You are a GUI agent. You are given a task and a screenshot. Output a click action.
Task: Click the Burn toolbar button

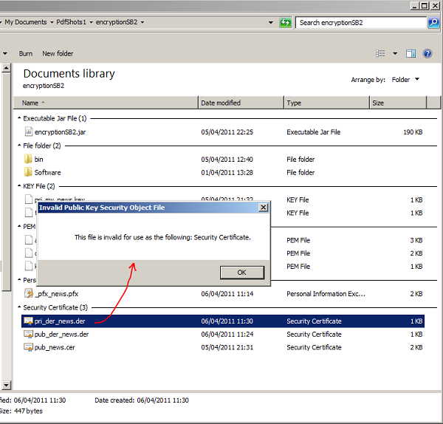click(26, 53)
